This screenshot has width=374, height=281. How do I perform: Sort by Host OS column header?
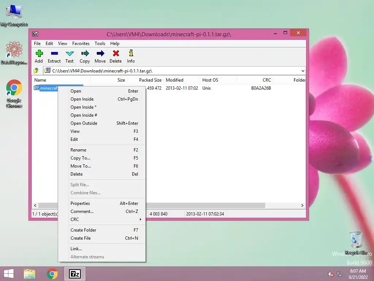click(218, 80)
